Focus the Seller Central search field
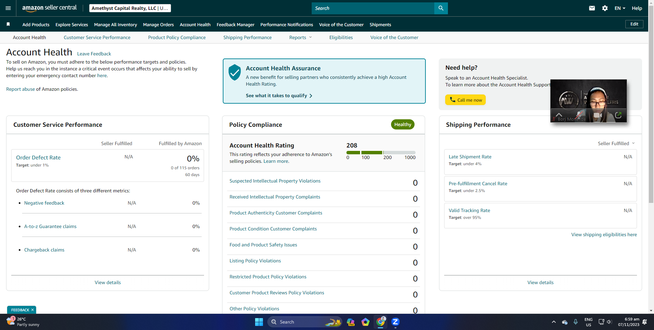Viewport: 654px width, 330px height. click(x=373, y=8)
